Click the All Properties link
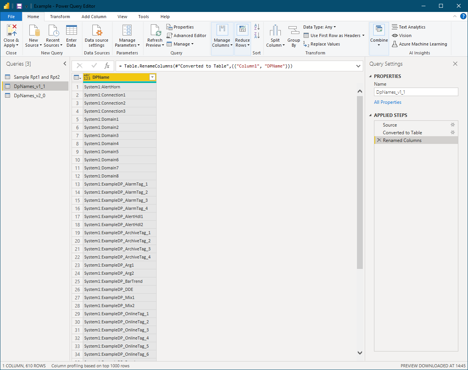 coord(388,102)
